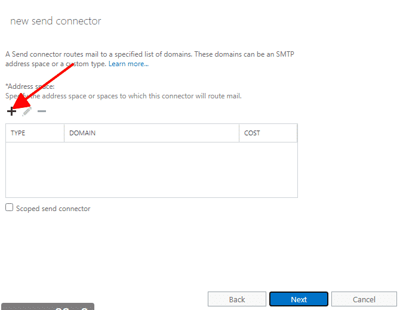406x310 pixels.
Task: Click the "*Address space:" field label
Action: 30,86
